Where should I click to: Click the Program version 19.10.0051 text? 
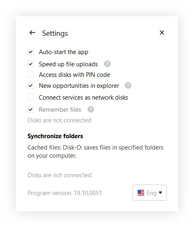[x=65, y=193]
